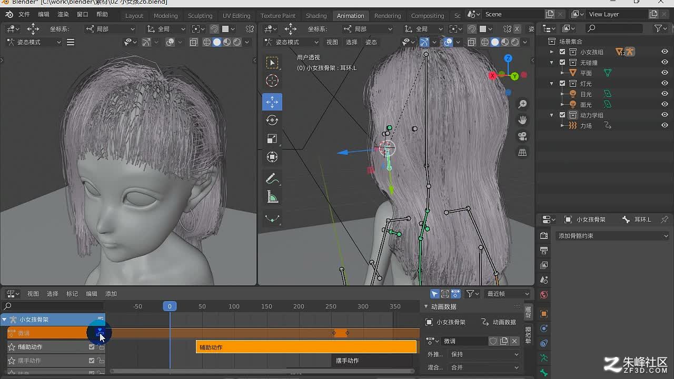Collapse the 动力学组 collection in outliner
The image size is (674, 379).
(x=552, y=115)
